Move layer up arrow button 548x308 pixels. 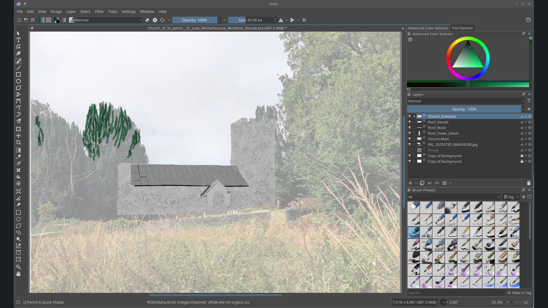[x=437, y=183]
